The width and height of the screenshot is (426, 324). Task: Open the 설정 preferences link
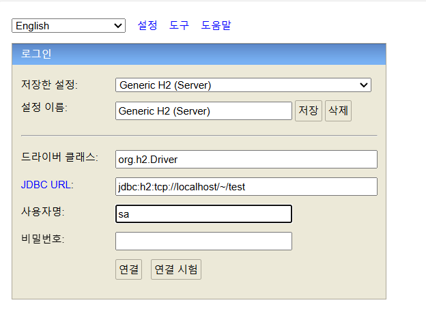[x=147, y=25]
